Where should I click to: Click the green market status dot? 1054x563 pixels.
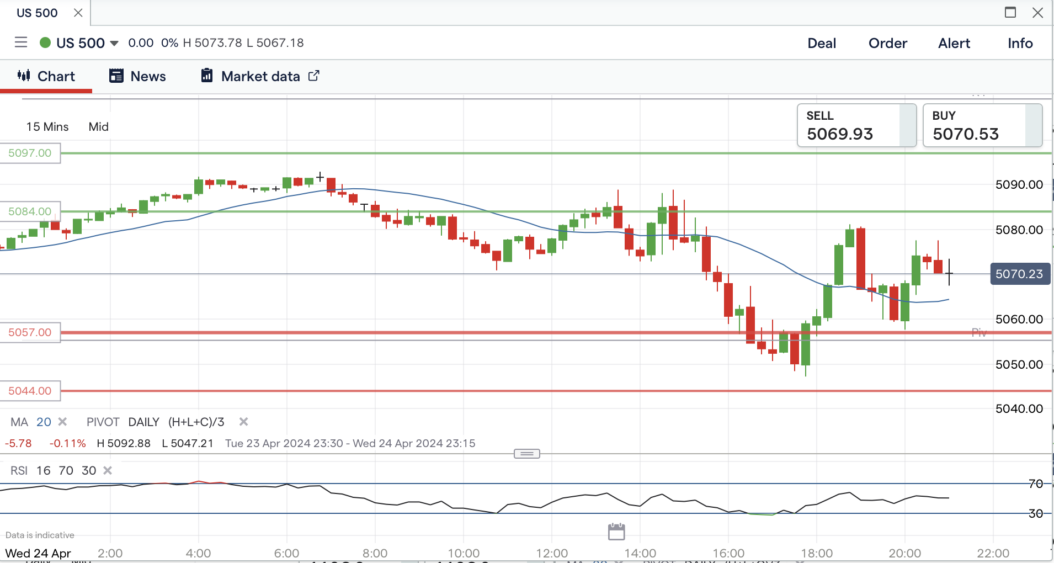[x=45, y=43]
